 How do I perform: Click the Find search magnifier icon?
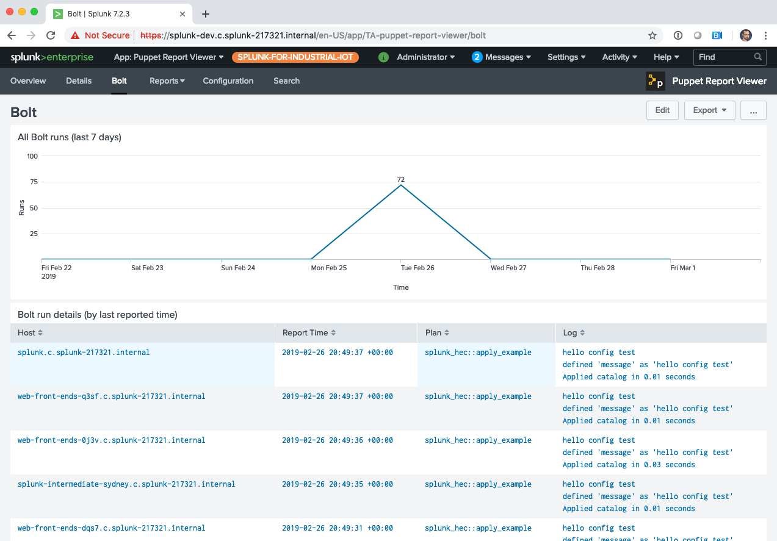tap(758, 57)
